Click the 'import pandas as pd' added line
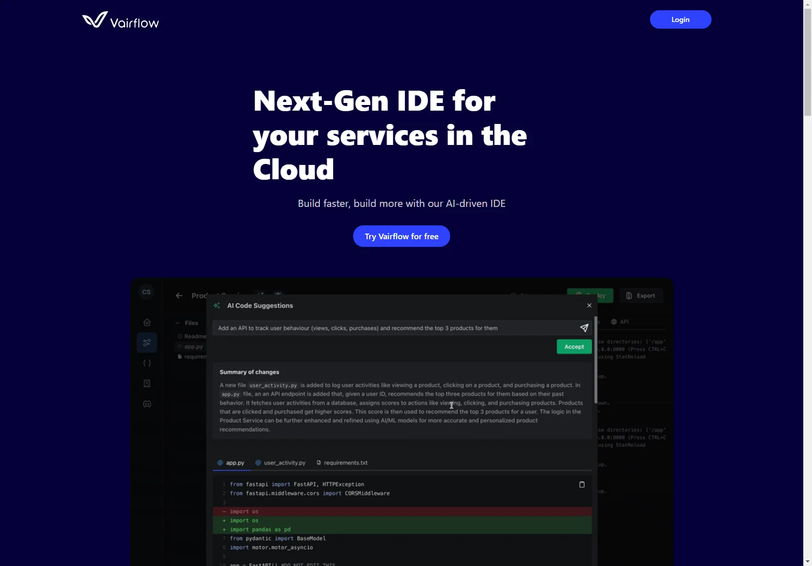This screenshot has height=566, width=812. pyautogui.click(x=402, y=530)
